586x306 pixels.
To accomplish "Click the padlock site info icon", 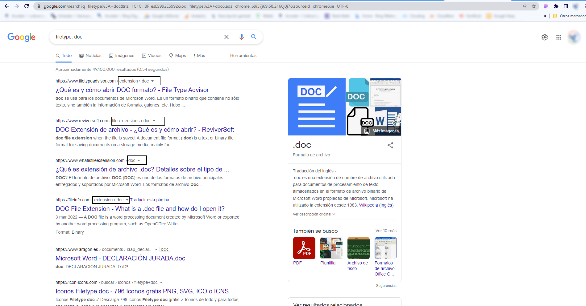I will pos(39,6).
